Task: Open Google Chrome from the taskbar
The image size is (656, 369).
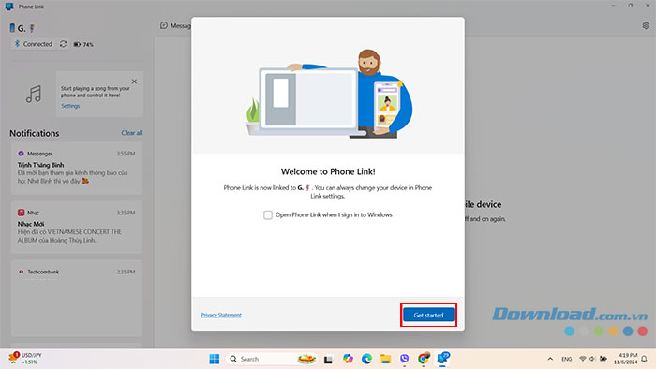Action: point(424,359)
